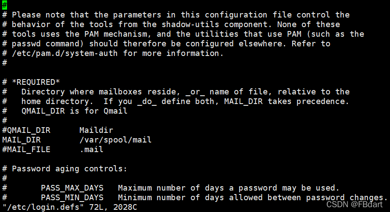Select the #QMAIL_DIR commented line
Viewport: 390px width, 212px height.
pyautogui.click(x=57, y=130)
